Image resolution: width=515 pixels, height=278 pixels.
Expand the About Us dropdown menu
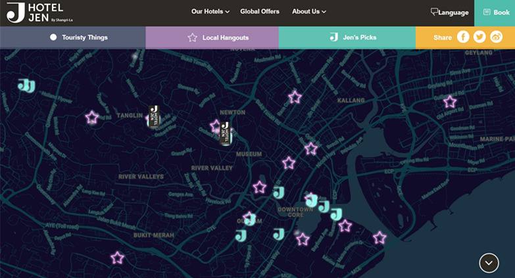coord(309,11)
